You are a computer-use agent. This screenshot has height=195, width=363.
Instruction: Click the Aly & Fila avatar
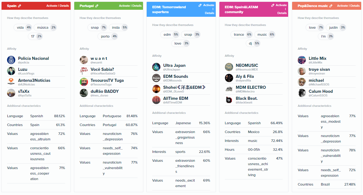pos(229,78)
